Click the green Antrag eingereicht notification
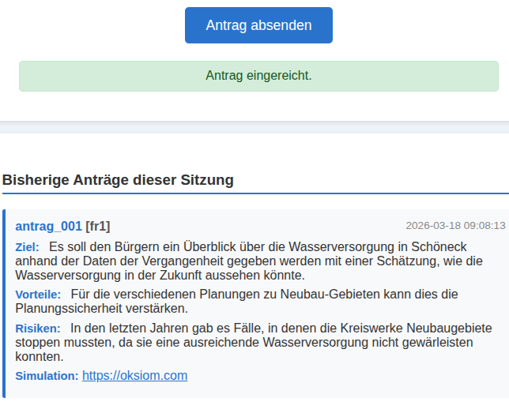 pos(258,76)
